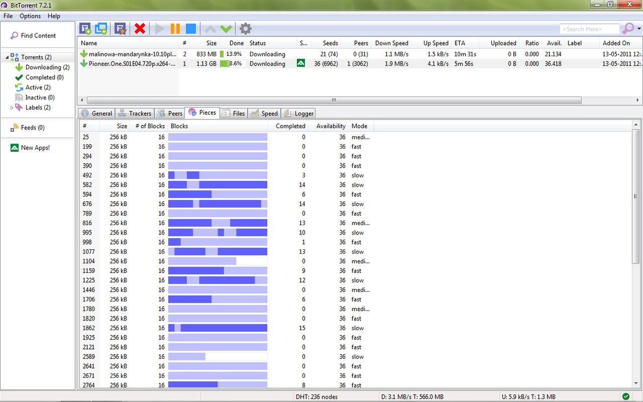Stop the torrent with blue square icon

(x=191, y=29)
